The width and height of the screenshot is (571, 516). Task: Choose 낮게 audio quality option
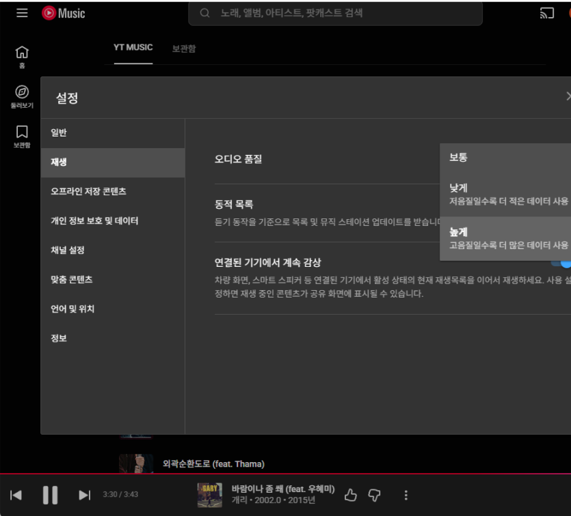click(x=505, y=195)
